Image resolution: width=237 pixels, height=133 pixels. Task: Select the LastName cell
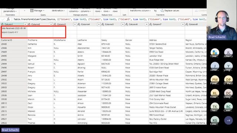(89, 40)
